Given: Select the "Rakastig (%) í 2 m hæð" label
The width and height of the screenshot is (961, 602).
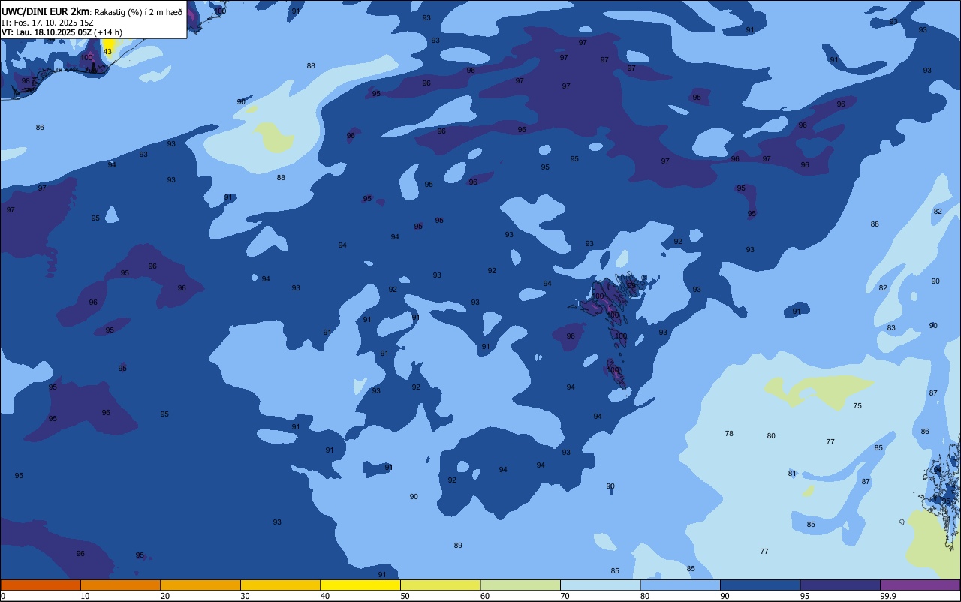Looking at the screenshot, I should pyautogui.click(x=138, y=12).
